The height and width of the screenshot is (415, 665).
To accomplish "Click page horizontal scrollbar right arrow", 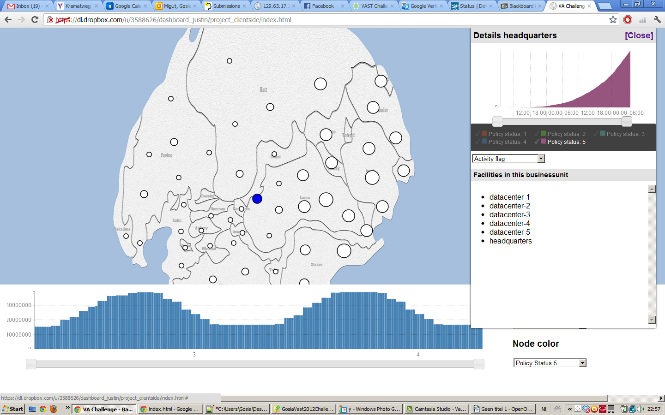I will [661, 398].
